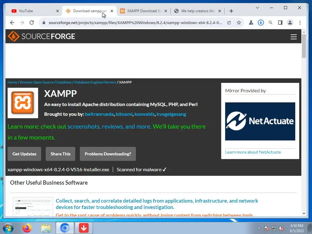Close the YouTube tab
This screenshot has width=312, height=234.
58,11
